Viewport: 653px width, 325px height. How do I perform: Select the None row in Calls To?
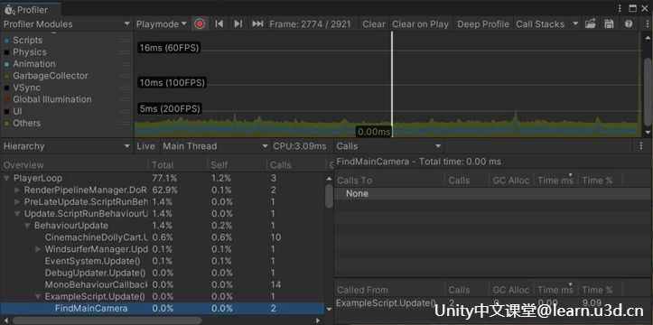click(493, 193)
